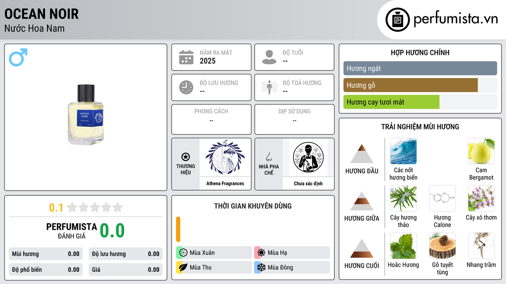Screen dimensions: 506x284
Task: Click the sillage icon for Độ toả hương
Action: pyautogui.click(x=269, y=87)
